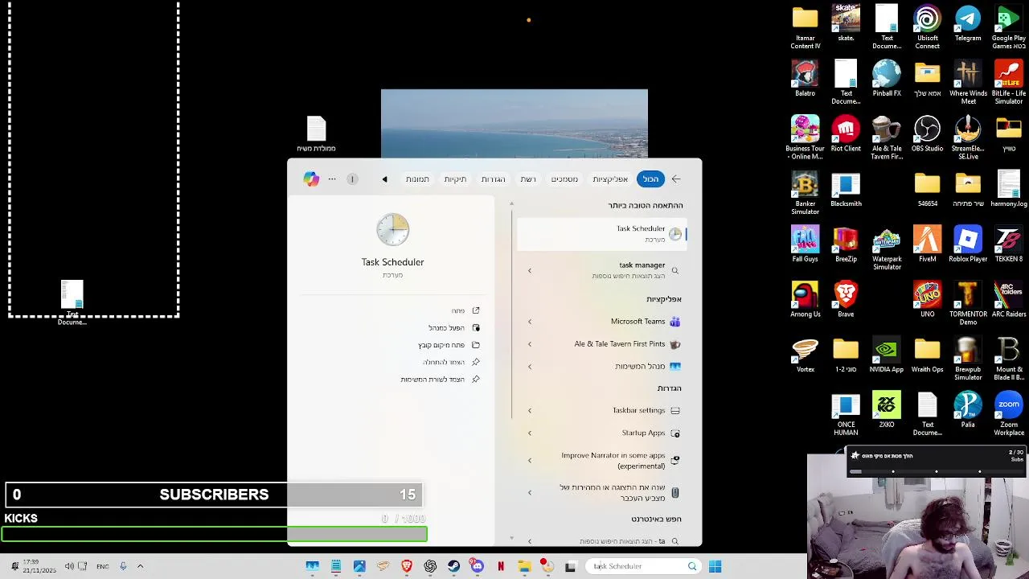Open Telegram desktop icon

968,23
